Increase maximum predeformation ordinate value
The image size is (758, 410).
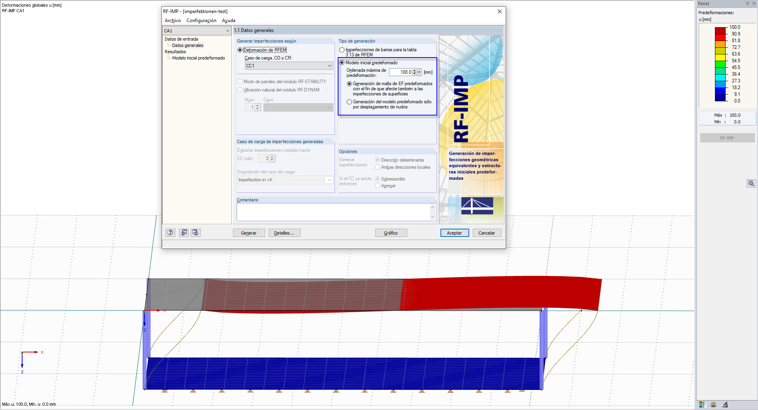tap(414, 71)
